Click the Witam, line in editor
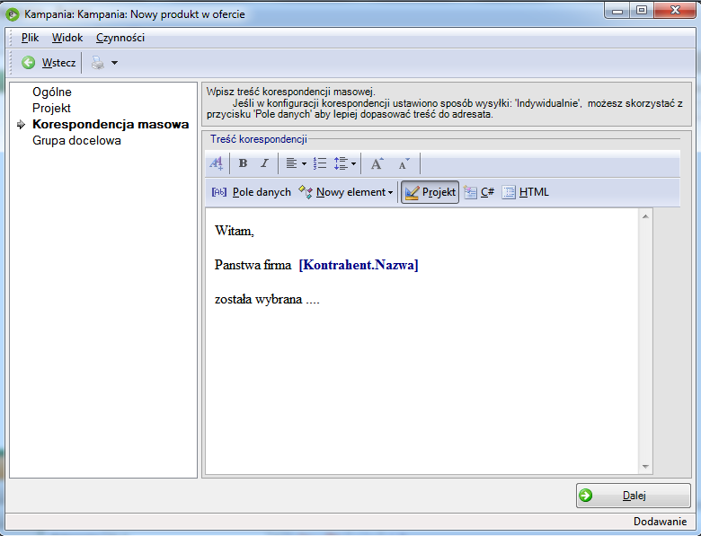This screenshot has height=536, width=701. pyautogui.click(x=235, y=231)
